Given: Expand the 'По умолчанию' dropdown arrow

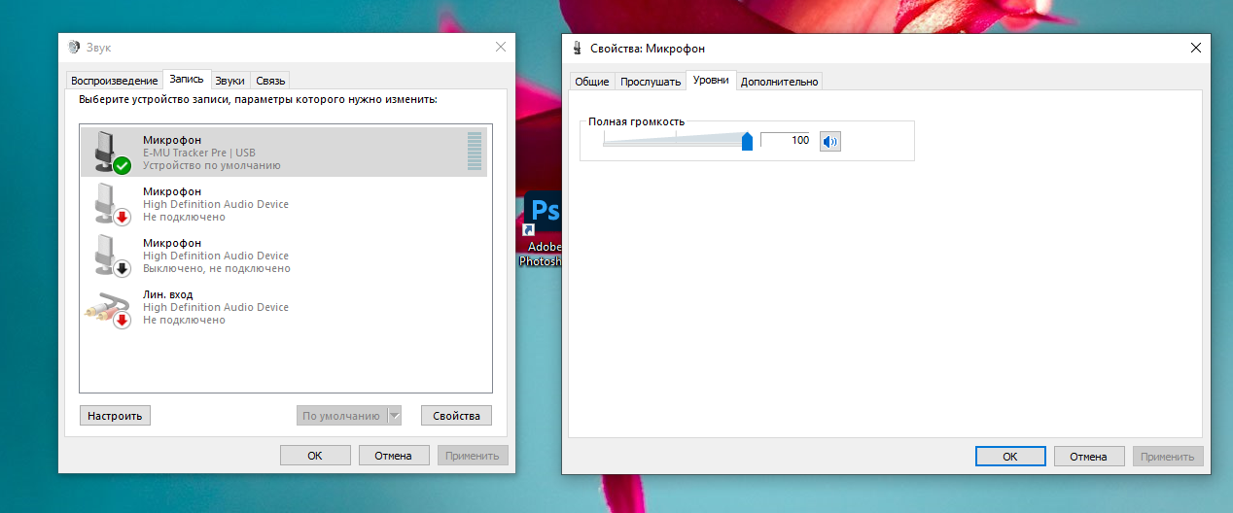Looking at the screenshot, I should (394, 416).
